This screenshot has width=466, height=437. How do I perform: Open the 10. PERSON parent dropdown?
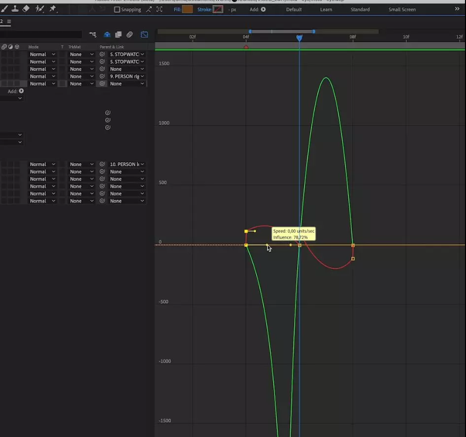point(127,164)
